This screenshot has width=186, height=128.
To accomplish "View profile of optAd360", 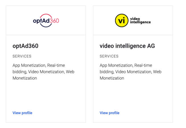I will tap(22, 113).
